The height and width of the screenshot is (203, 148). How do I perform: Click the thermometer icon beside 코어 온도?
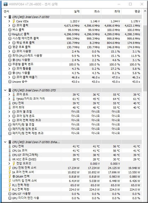pyautogui.click(x=14, y=94)
